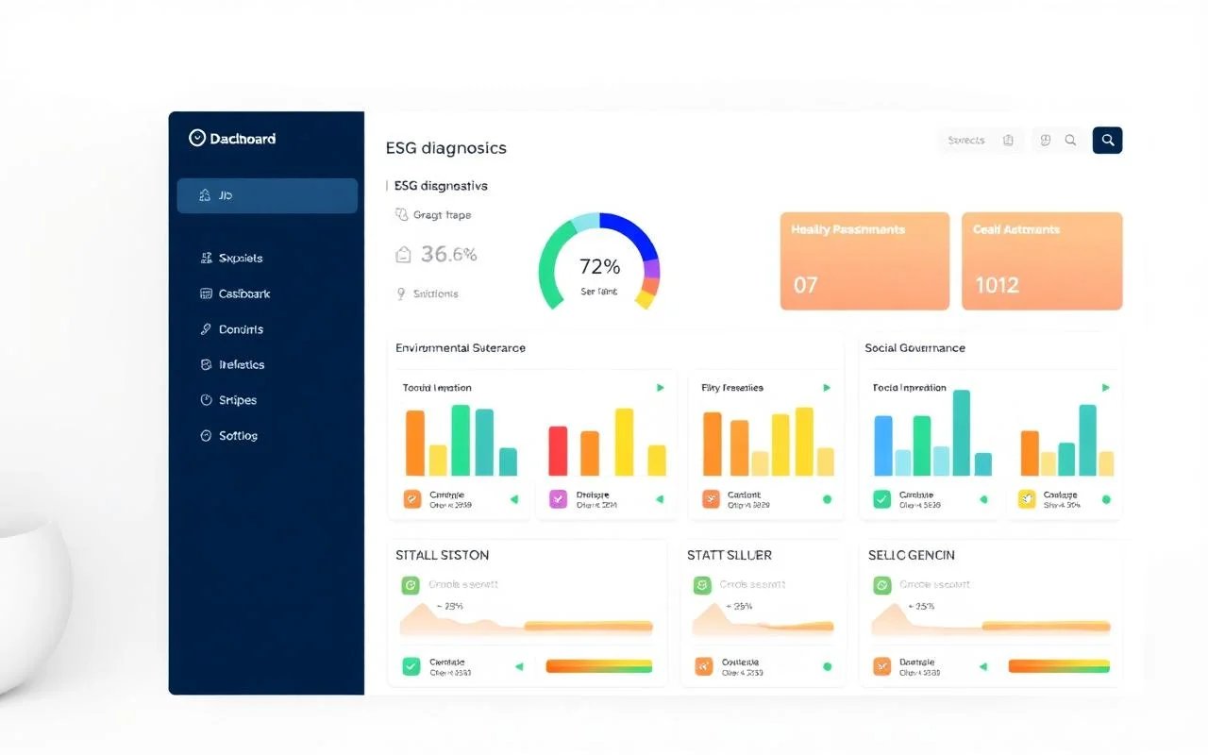This screenshot has height=755, width=1208.
Task: Click the SELIC GENCIN card heading
Action: 912,555
